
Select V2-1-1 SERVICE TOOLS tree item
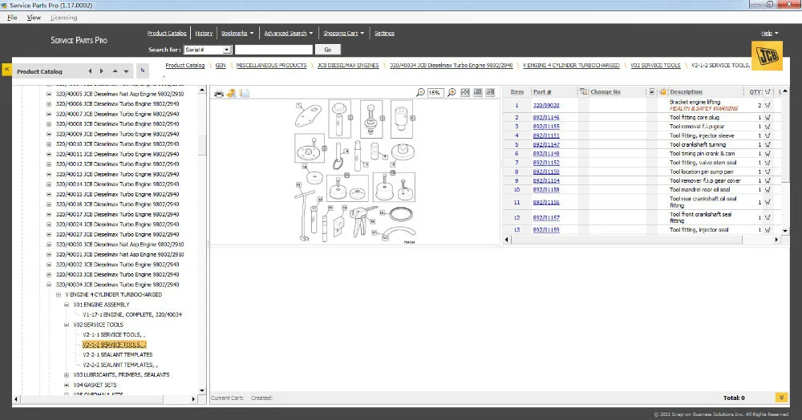pyautogui.click(x=114, y=335)
